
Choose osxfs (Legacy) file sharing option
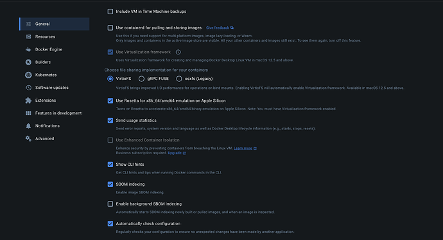(179, 79)
